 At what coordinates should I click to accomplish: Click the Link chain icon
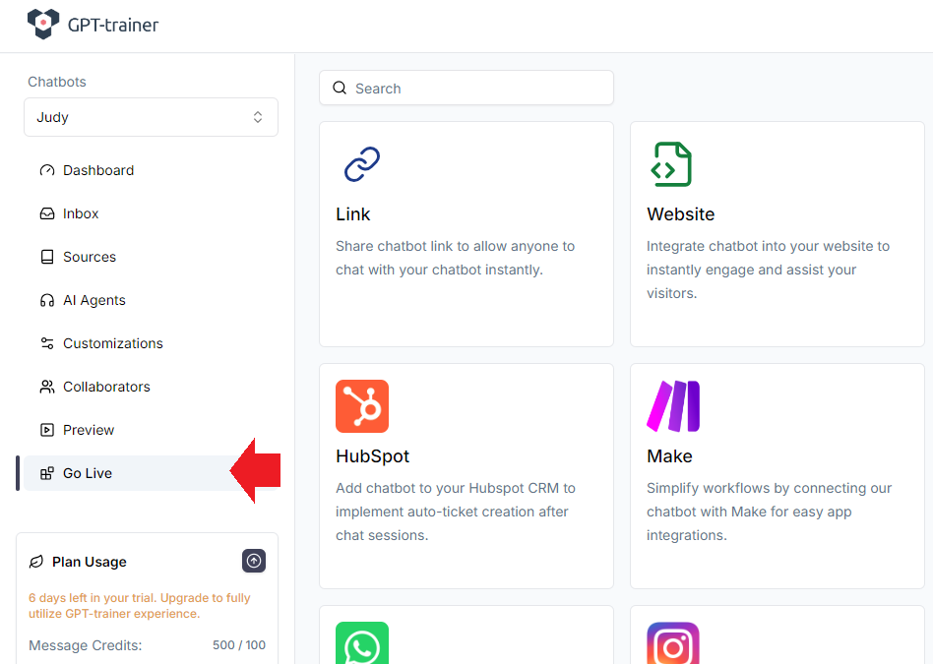(x=362, y=164)
